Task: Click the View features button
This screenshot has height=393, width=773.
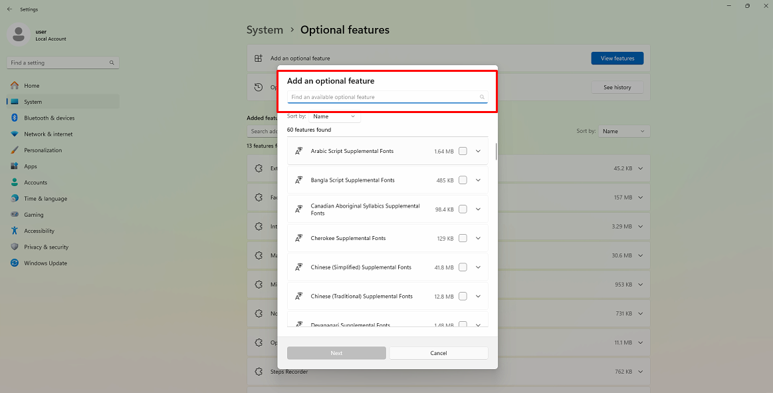Action: pyautogui.click(x=617, y=59)
